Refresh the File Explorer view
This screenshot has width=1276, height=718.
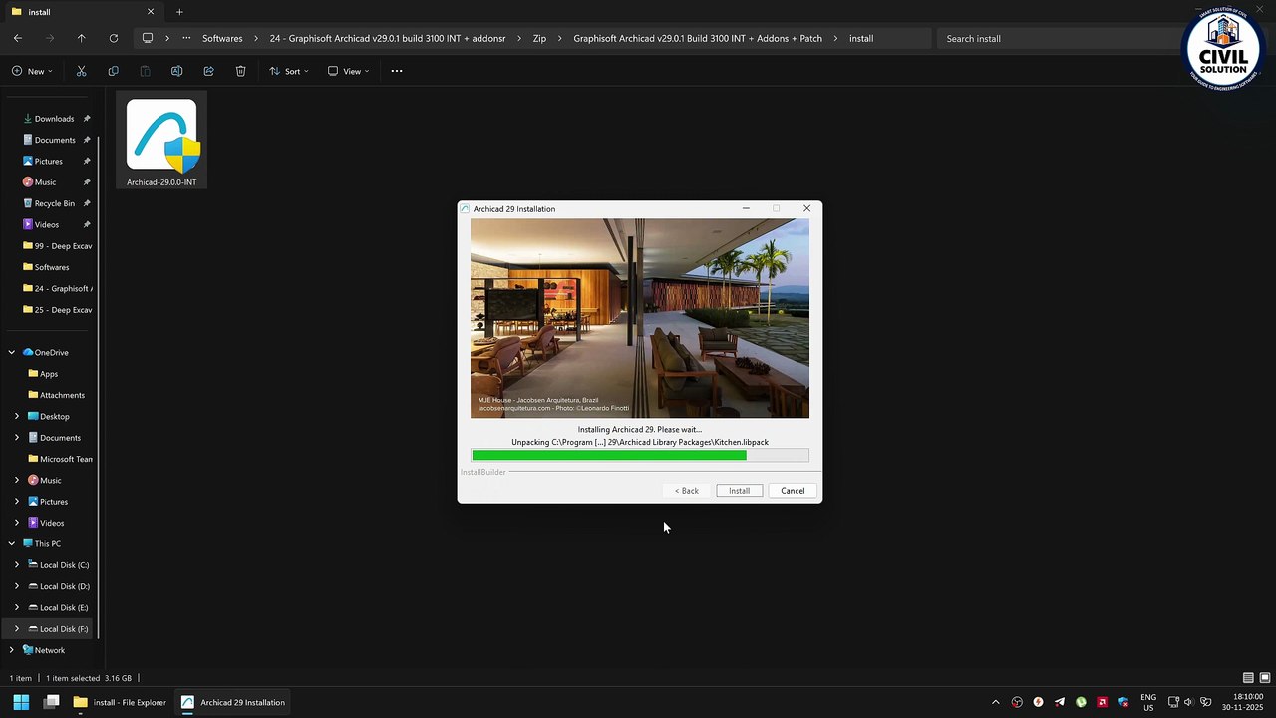click(114, 38)
